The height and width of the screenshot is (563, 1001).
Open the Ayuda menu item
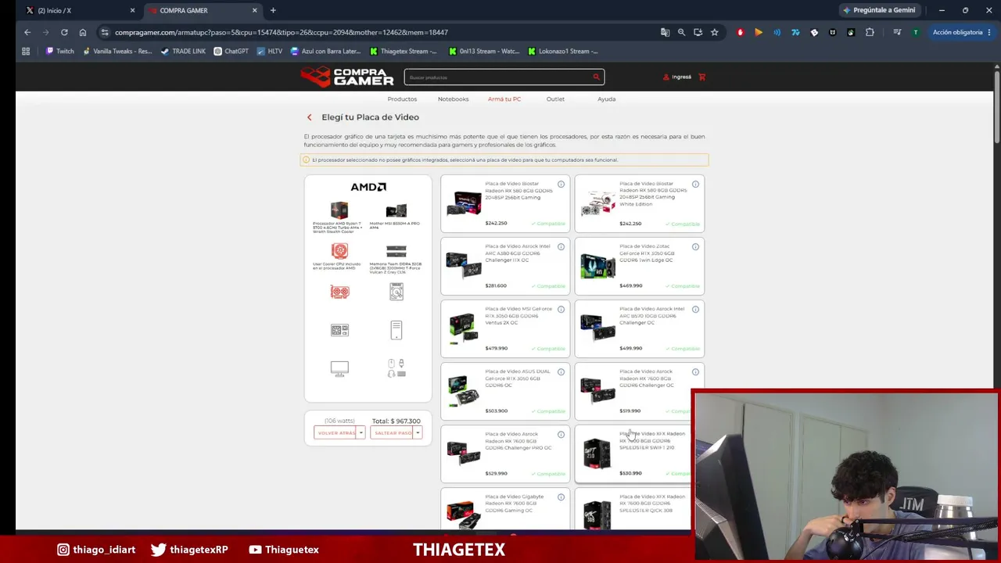606,99
